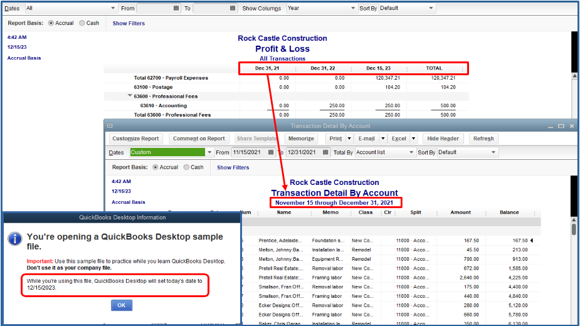Screen dimensions: 580x326
Task: Click the Name column header
Action: click(x=284, y=213)
